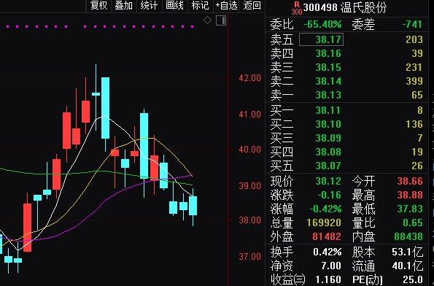This screenshot has height=286, width=434.
Task: Click the red R 300 margin badge
Action: [x=297, y=8]
